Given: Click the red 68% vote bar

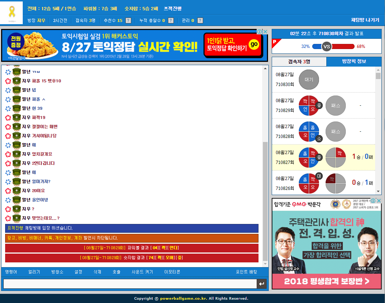Looking at the screenshot, I should click(x=343, y=46).
